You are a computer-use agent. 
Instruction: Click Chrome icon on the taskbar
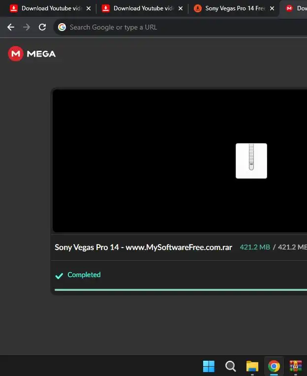(x=274, y=366)
